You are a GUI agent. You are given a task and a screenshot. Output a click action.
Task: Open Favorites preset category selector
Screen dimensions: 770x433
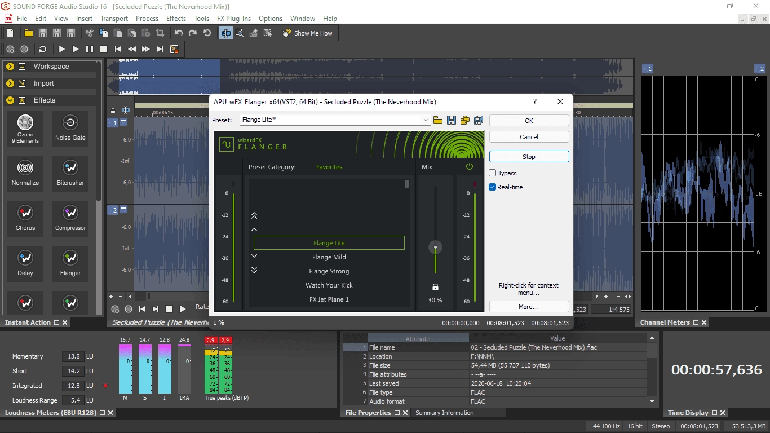[x=329, y=167]
